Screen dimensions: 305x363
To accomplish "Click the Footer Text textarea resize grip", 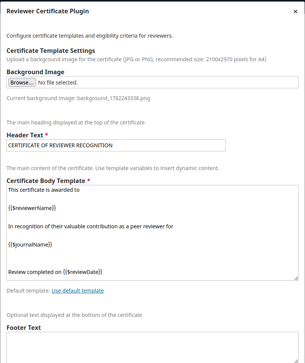I will pos(296,360).
